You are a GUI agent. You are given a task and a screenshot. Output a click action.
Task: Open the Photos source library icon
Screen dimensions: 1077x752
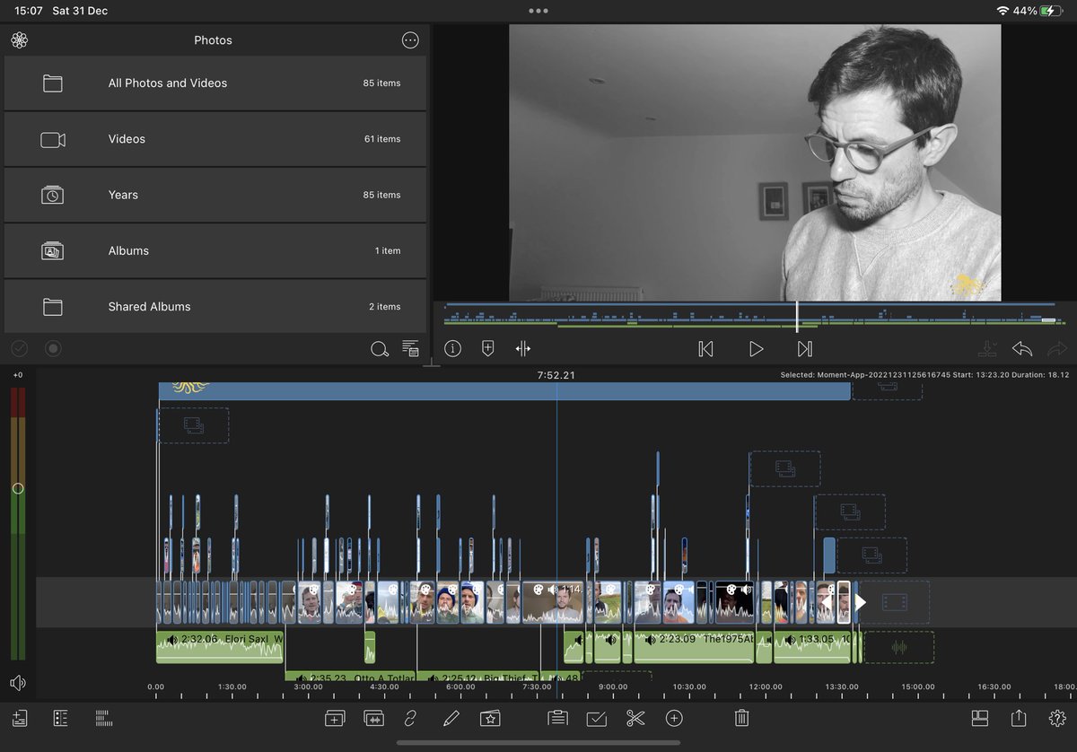(x=20, y=40)
